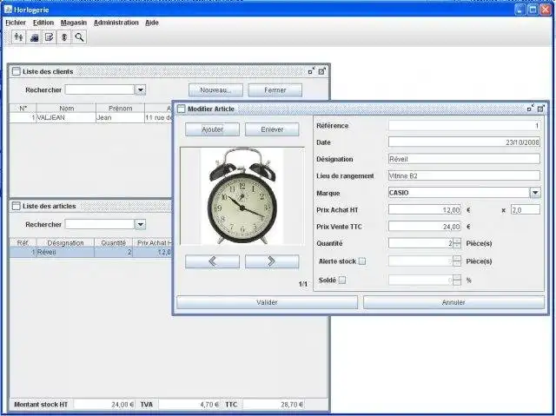Open the clients toolbar icon (two people)
556x416 pixels.
[x=18, y=36]
